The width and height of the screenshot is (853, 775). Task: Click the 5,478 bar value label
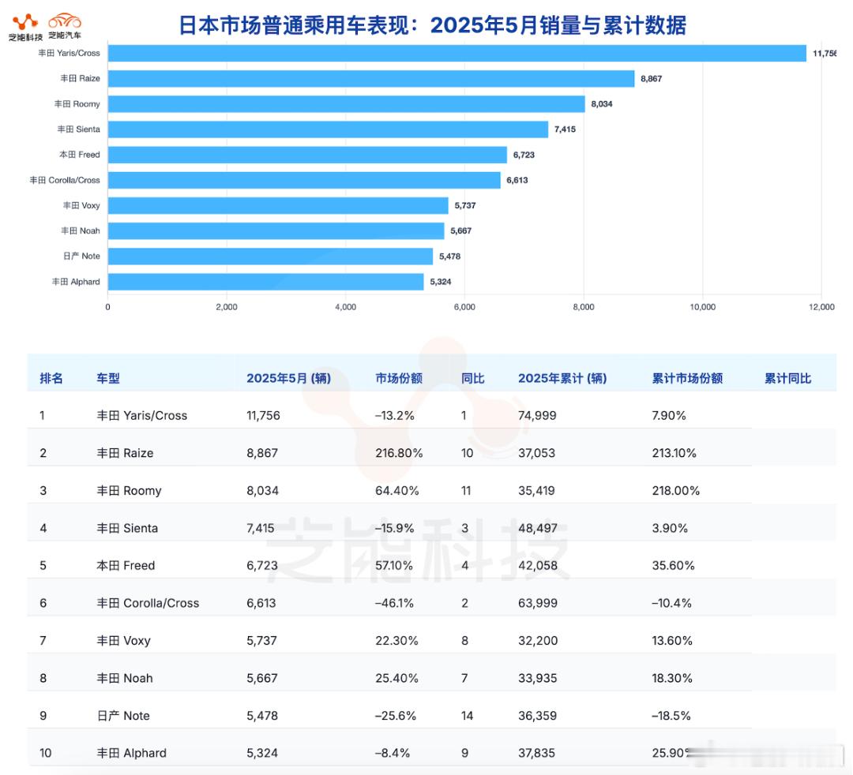pos(450,256)
